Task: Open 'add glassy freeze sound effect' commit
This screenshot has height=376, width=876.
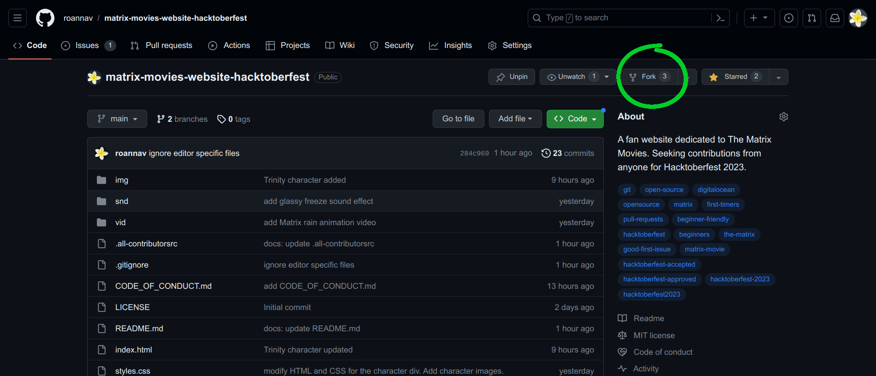Action: click(x=318, y=201)
